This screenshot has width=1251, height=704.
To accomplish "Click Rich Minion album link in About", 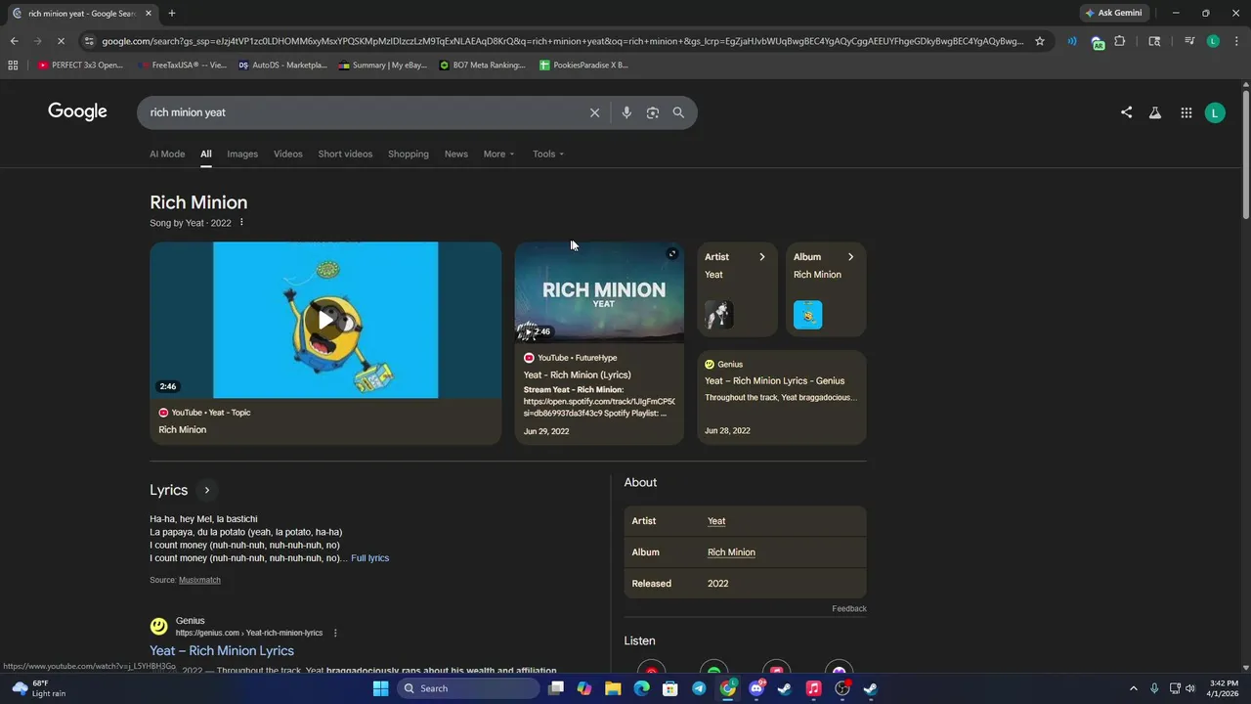I will (x=731, y=552).
